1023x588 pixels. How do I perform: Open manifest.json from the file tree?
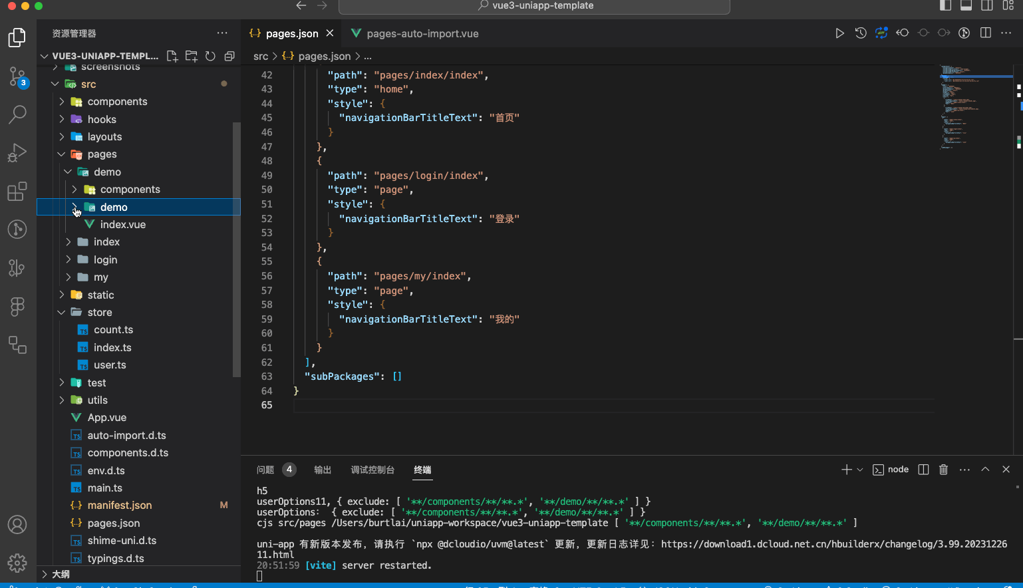point(120,506)
